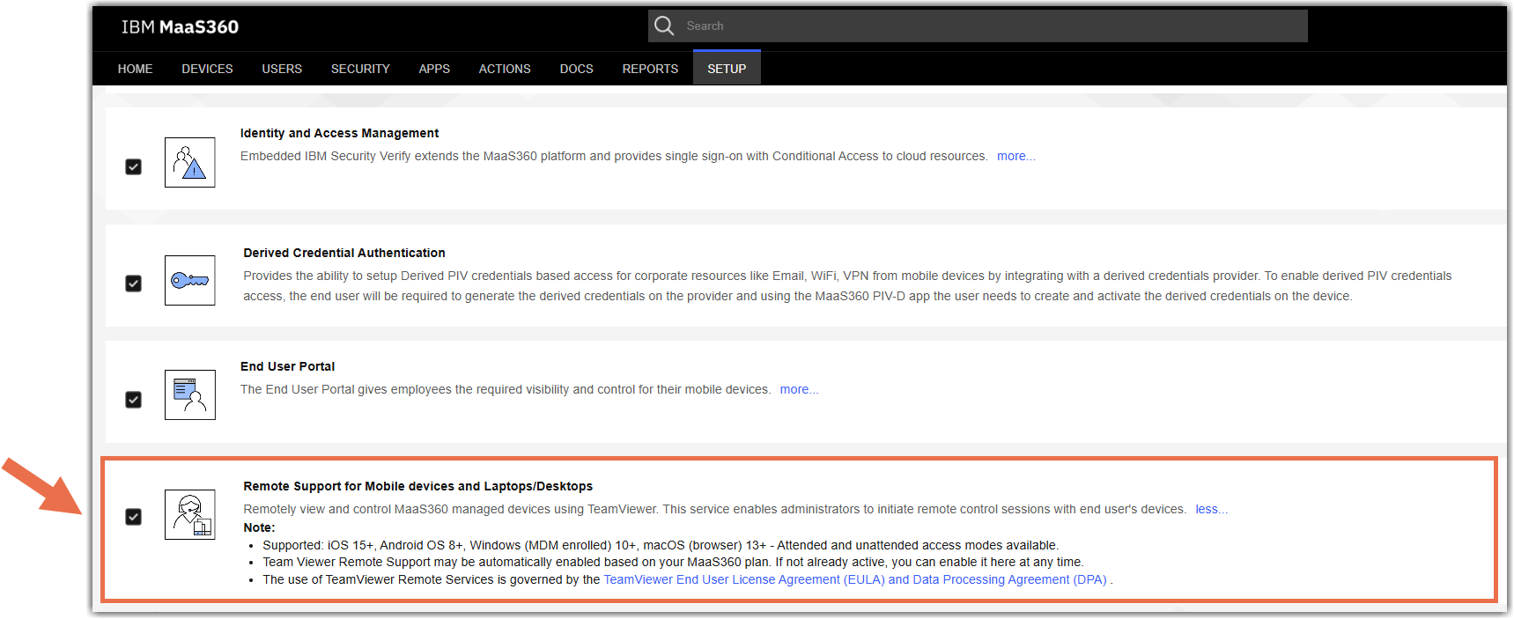Focus the Search input field
Viewport: 1514px width, 619px height.
(978, 26)
